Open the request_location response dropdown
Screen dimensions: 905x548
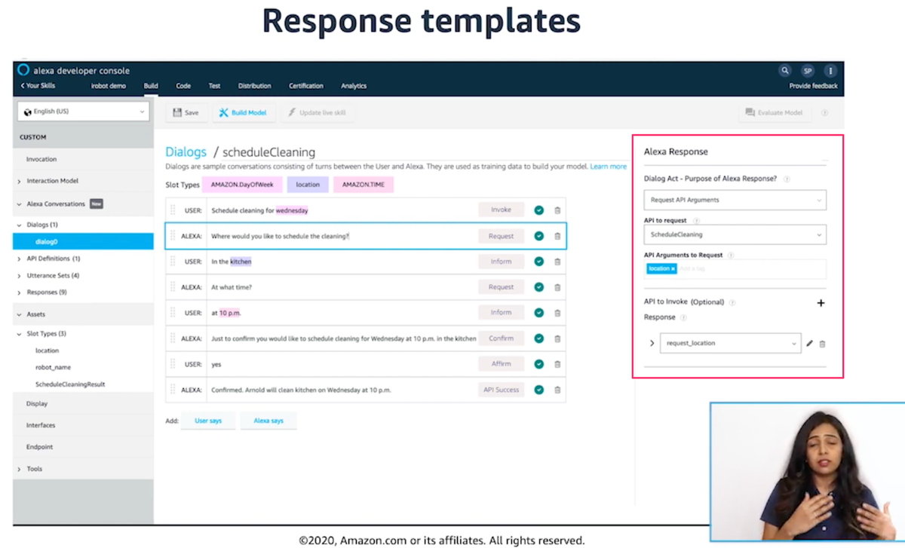tap(730, 343)
